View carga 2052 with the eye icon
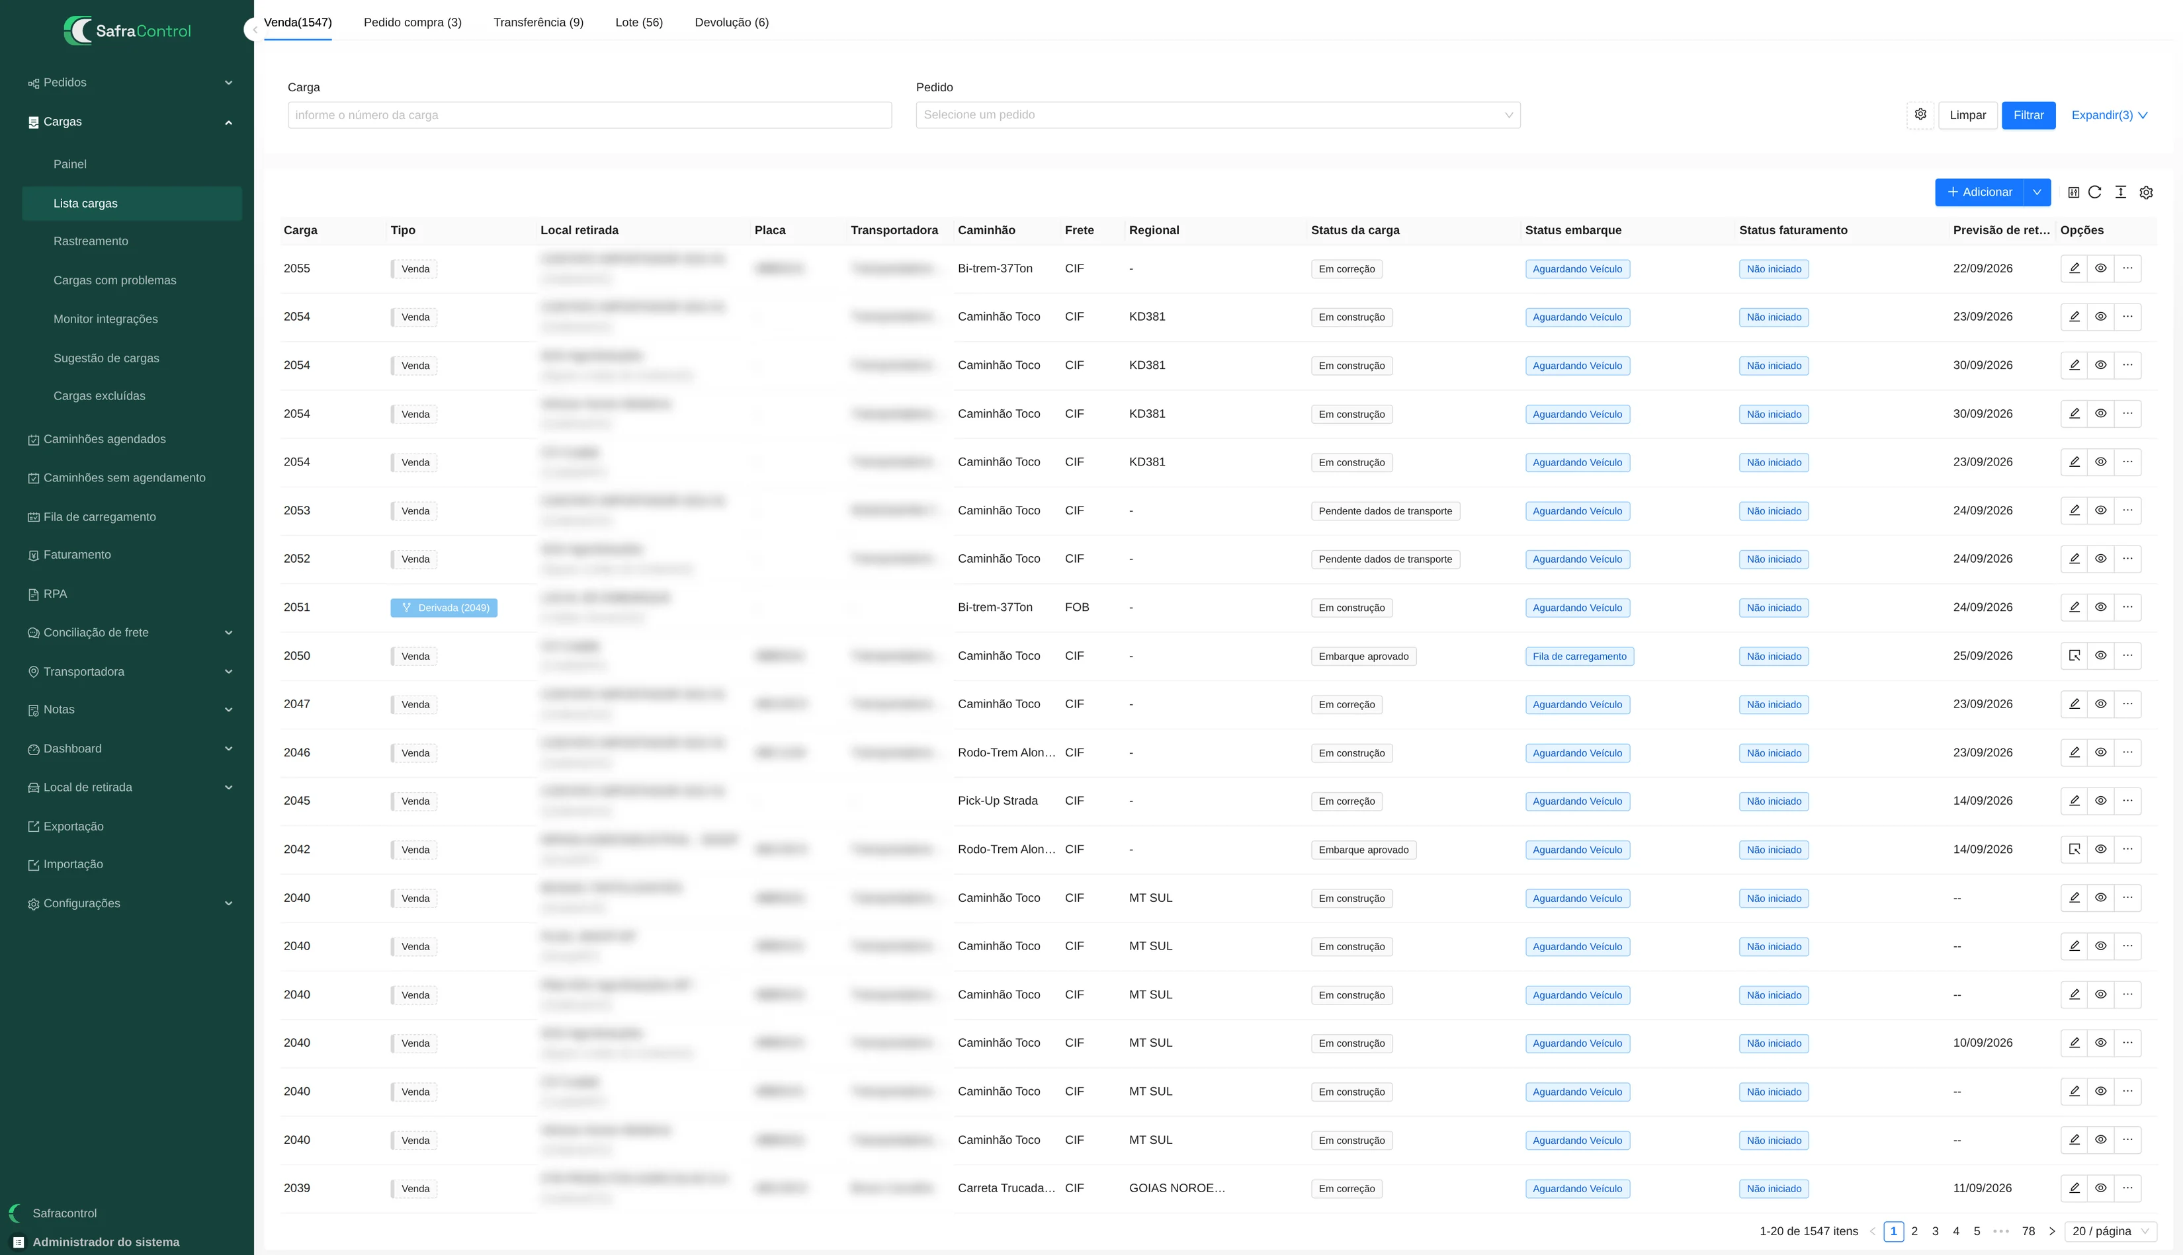 (2100, 559)
